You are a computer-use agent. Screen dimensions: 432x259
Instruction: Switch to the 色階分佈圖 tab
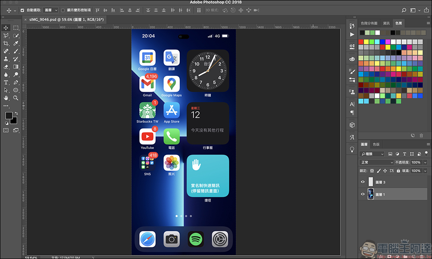coord(369,23)
